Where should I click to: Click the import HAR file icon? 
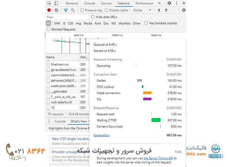tap(159, 10)
